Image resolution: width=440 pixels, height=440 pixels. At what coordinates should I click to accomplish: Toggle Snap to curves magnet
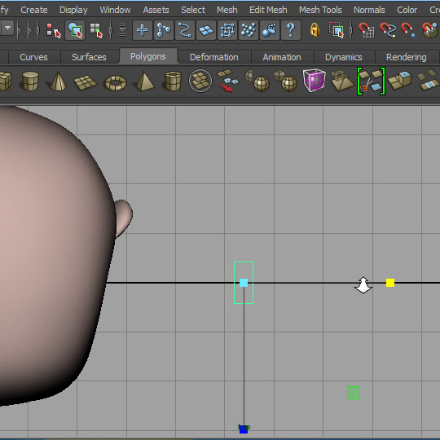(388, 30)
